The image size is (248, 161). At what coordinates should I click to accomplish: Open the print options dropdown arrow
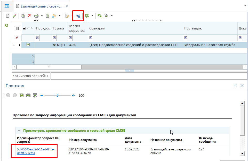pos(42,16)
